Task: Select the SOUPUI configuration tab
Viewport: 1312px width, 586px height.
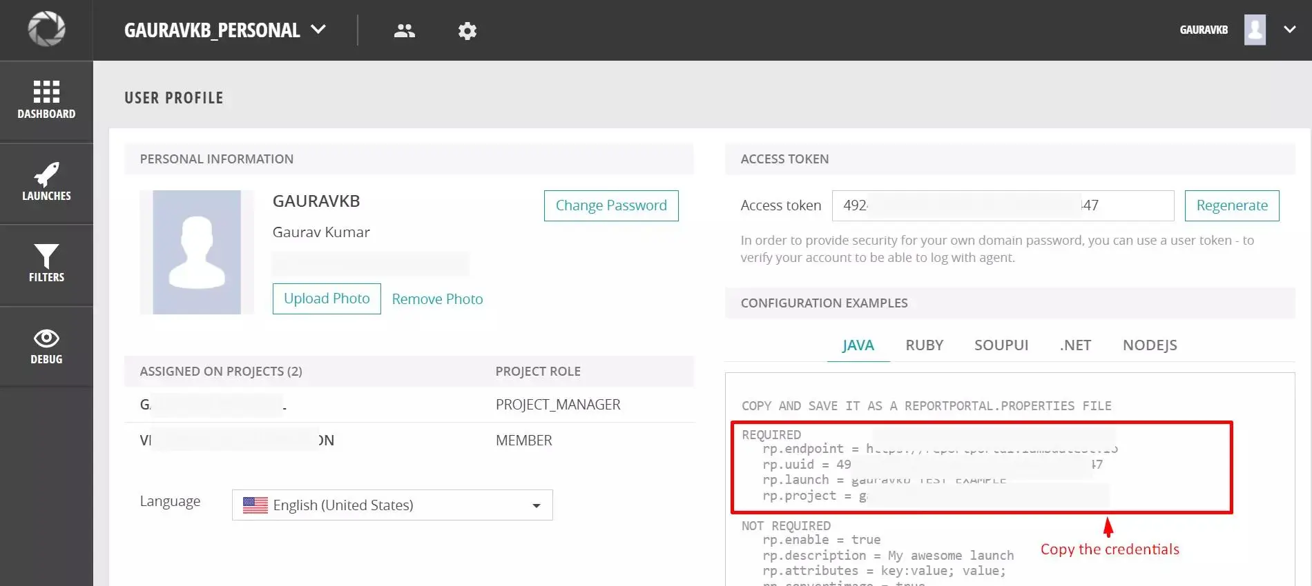Action: [x=1001, y=345]
